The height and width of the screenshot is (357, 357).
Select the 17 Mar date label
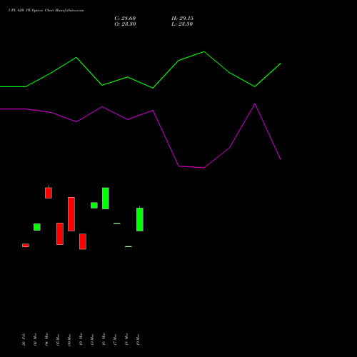[115, 339]
